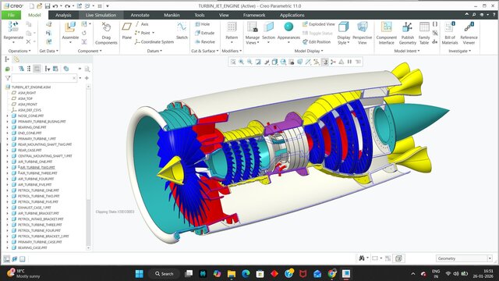Click Edit Position in Model Display
This screenshot has width=499, height=281.
(317, 41)
